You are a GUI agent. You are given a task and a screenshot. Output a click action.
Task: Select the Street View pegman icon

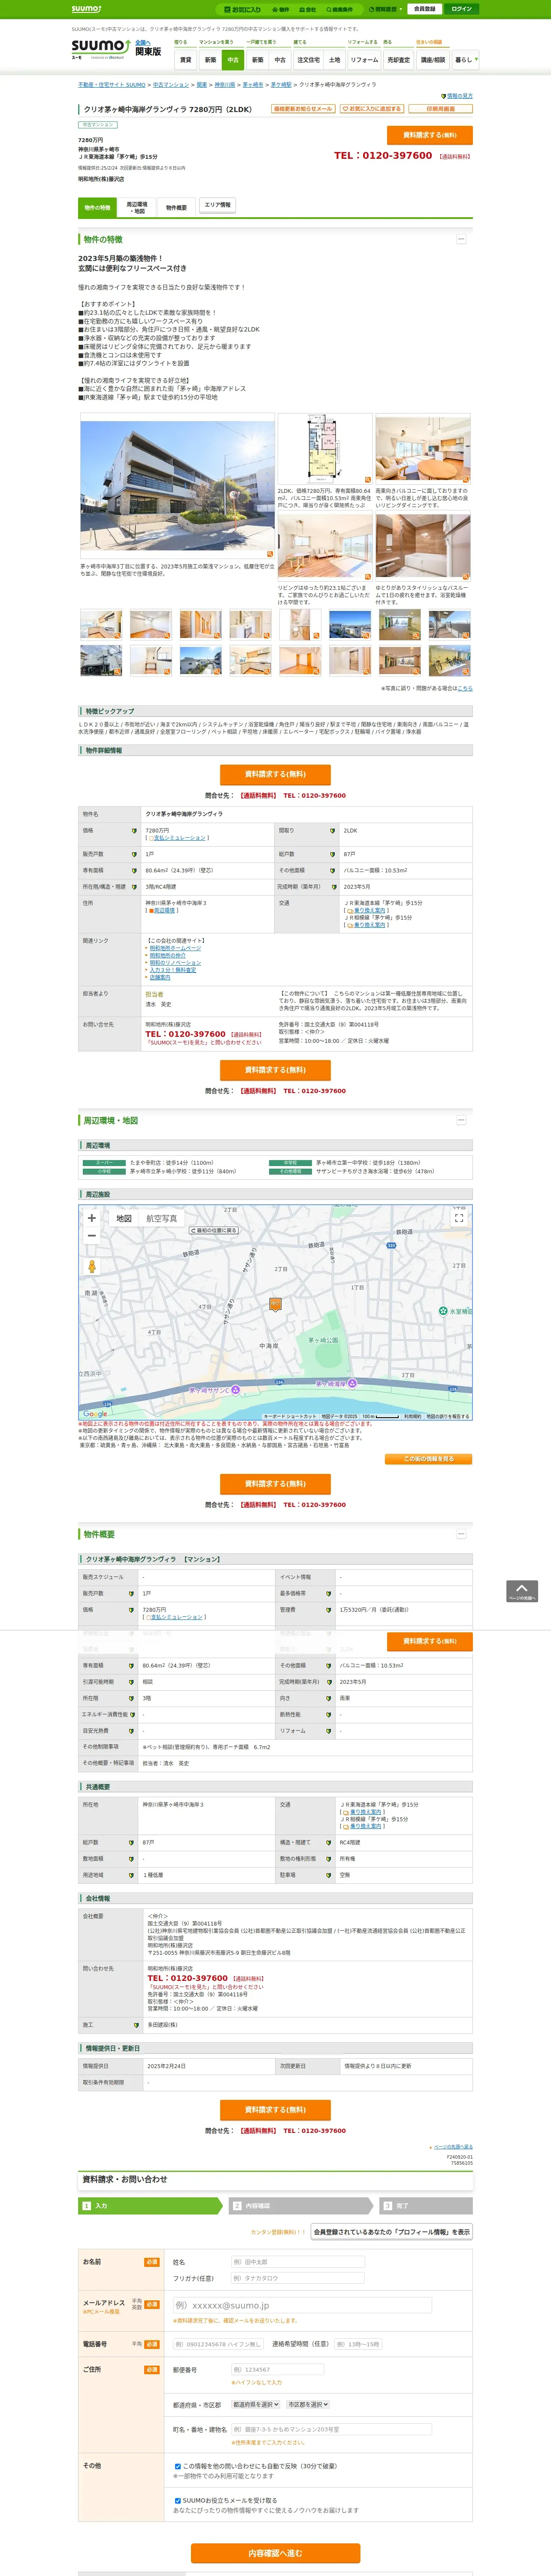pyautogui.click(x=92, y=1266)
